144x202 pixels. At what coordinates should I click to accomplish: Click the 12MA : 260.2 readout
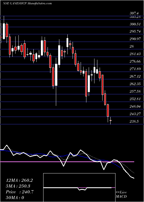pos(19,180)
